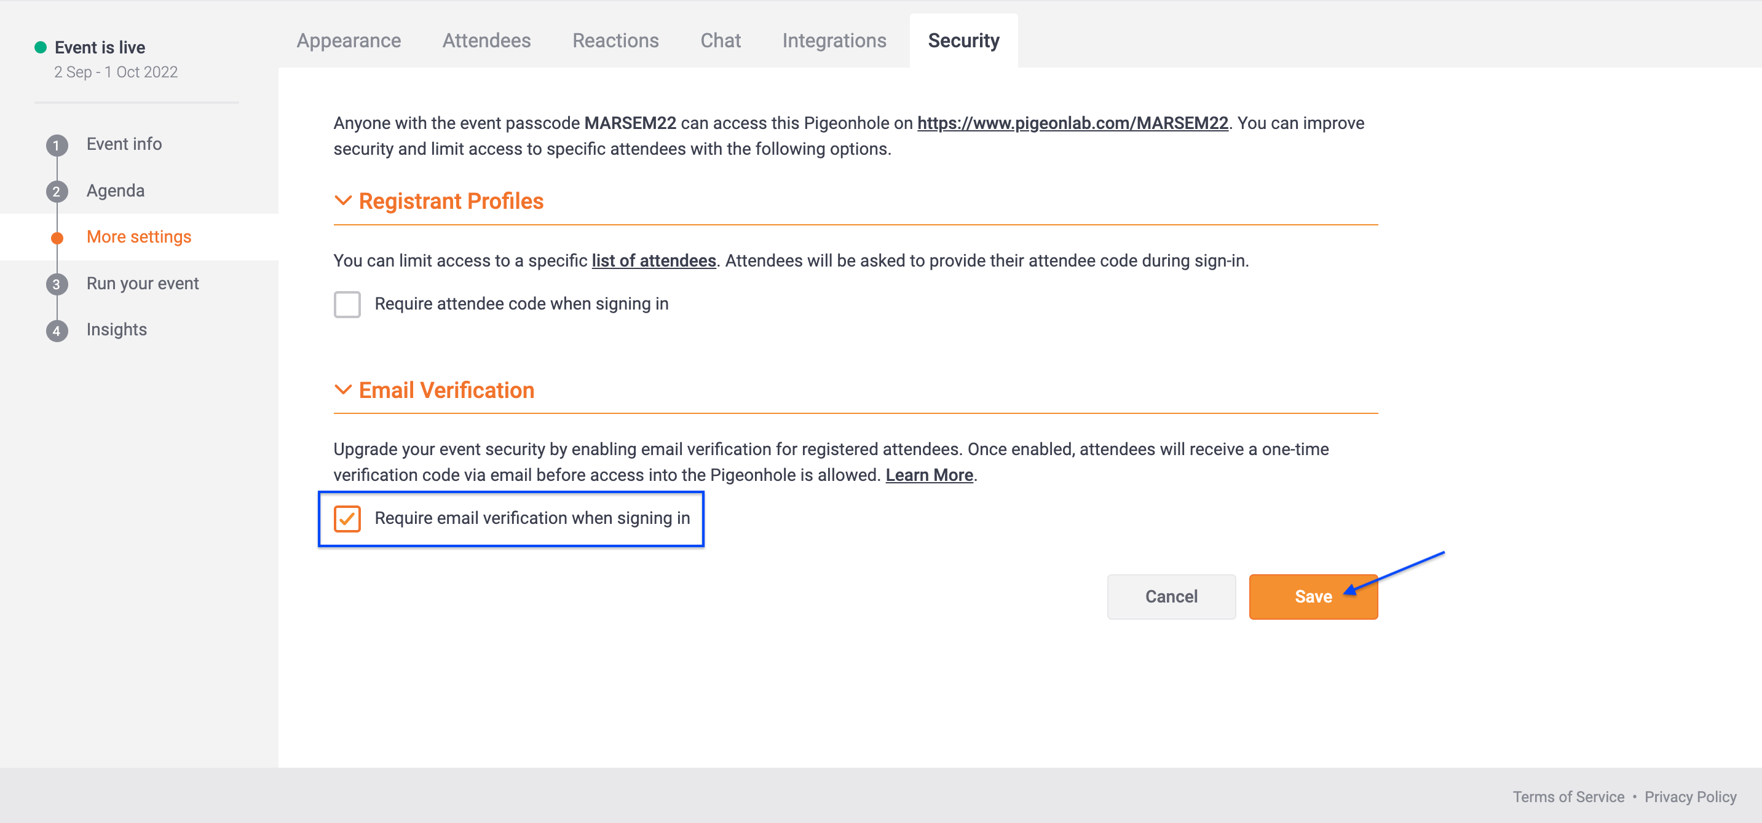This screenshot has width=1762, height=823.
Task: Click the step 4 Insights circle icon
Action: pyautogui.click(x=57, y=331)
